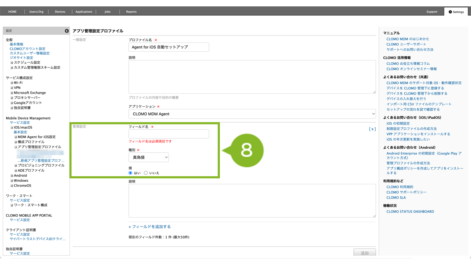Select the いいえ radio button
Image resolution: width=471 pixels, height=265 pixels.
[146, 173]
